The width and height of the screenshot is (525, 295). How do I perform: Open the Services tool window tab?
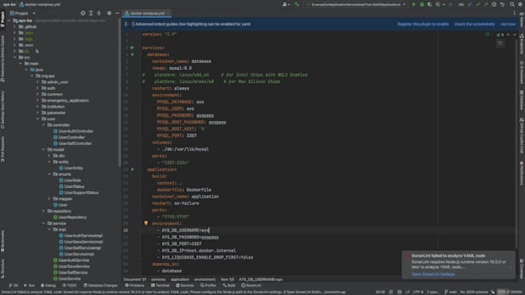pos(185,285)
